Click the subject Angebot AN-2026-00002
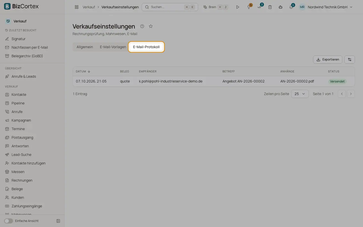Screen dimensions: 363x227 point(244,81)
